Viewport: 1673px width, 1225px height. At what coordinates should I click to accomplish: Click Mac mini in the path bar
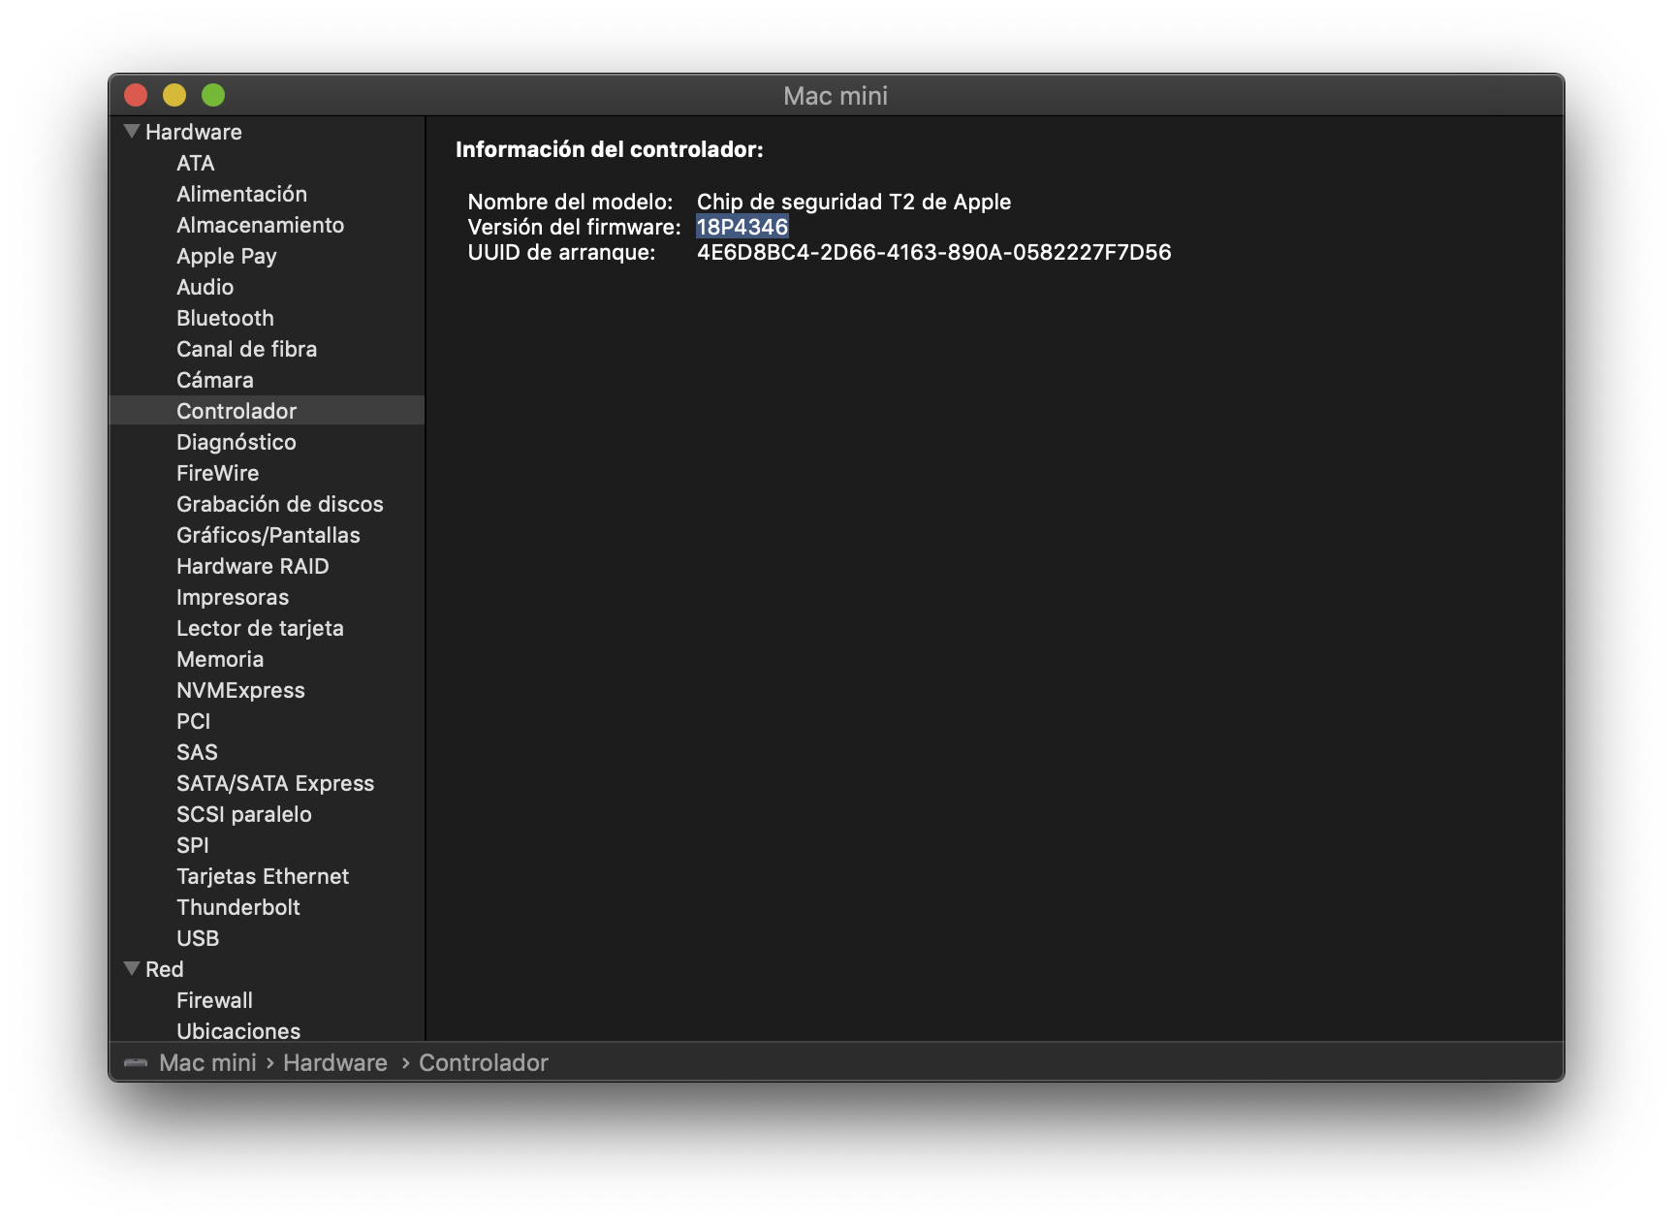207,1063
